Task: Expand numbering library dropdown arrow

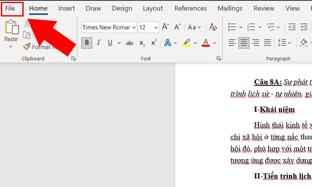Action: (x=260, y=27)
